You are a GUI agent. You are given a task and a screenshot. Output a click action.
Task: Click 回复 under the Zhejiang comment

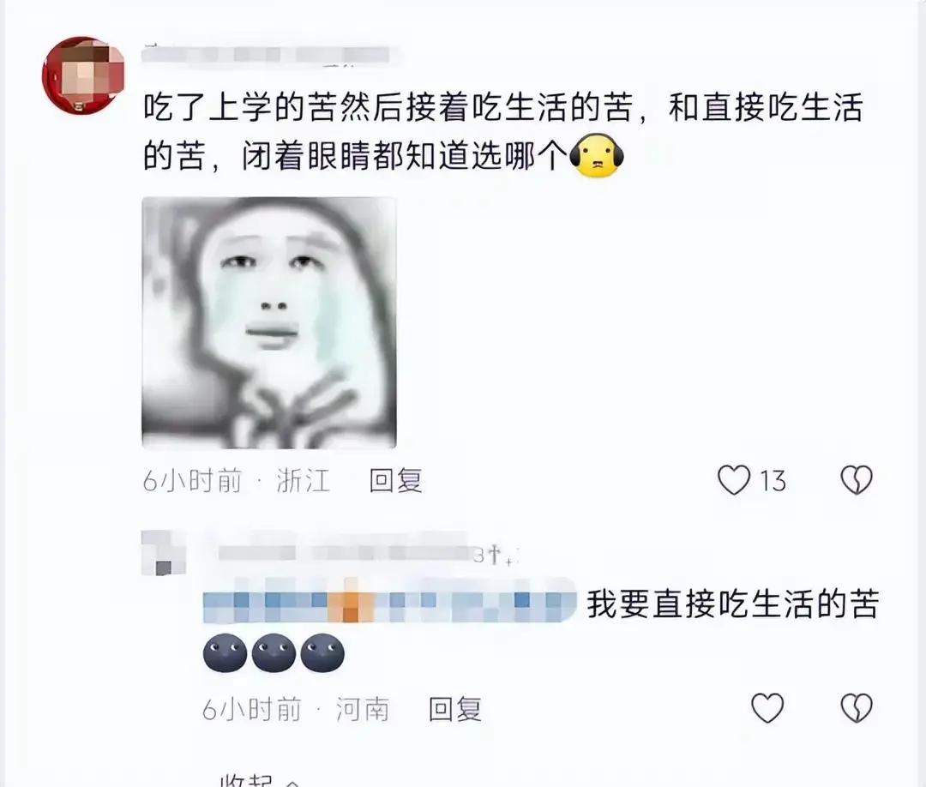coord(395,481)
